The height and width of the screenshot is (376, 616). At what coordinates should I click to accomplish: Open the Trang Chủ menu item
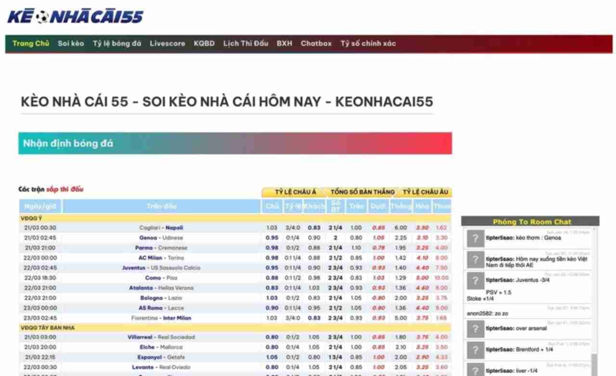point(31,43)
